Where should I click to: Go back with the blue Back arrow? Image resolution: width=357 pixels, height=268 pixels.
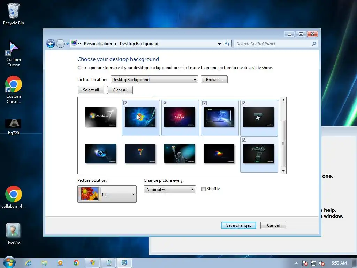click(x=51, y=44)
